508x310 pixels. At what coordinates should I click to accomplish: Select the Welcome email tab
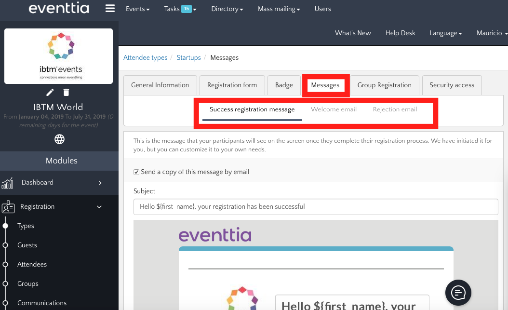point(334,109)
